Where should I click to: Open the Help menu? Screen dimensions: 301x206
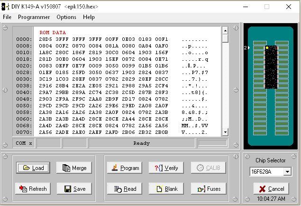(x=89, y=17)
